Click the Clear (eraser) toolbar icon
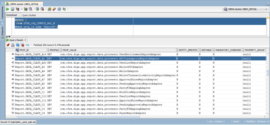 (x=54, y=9)
